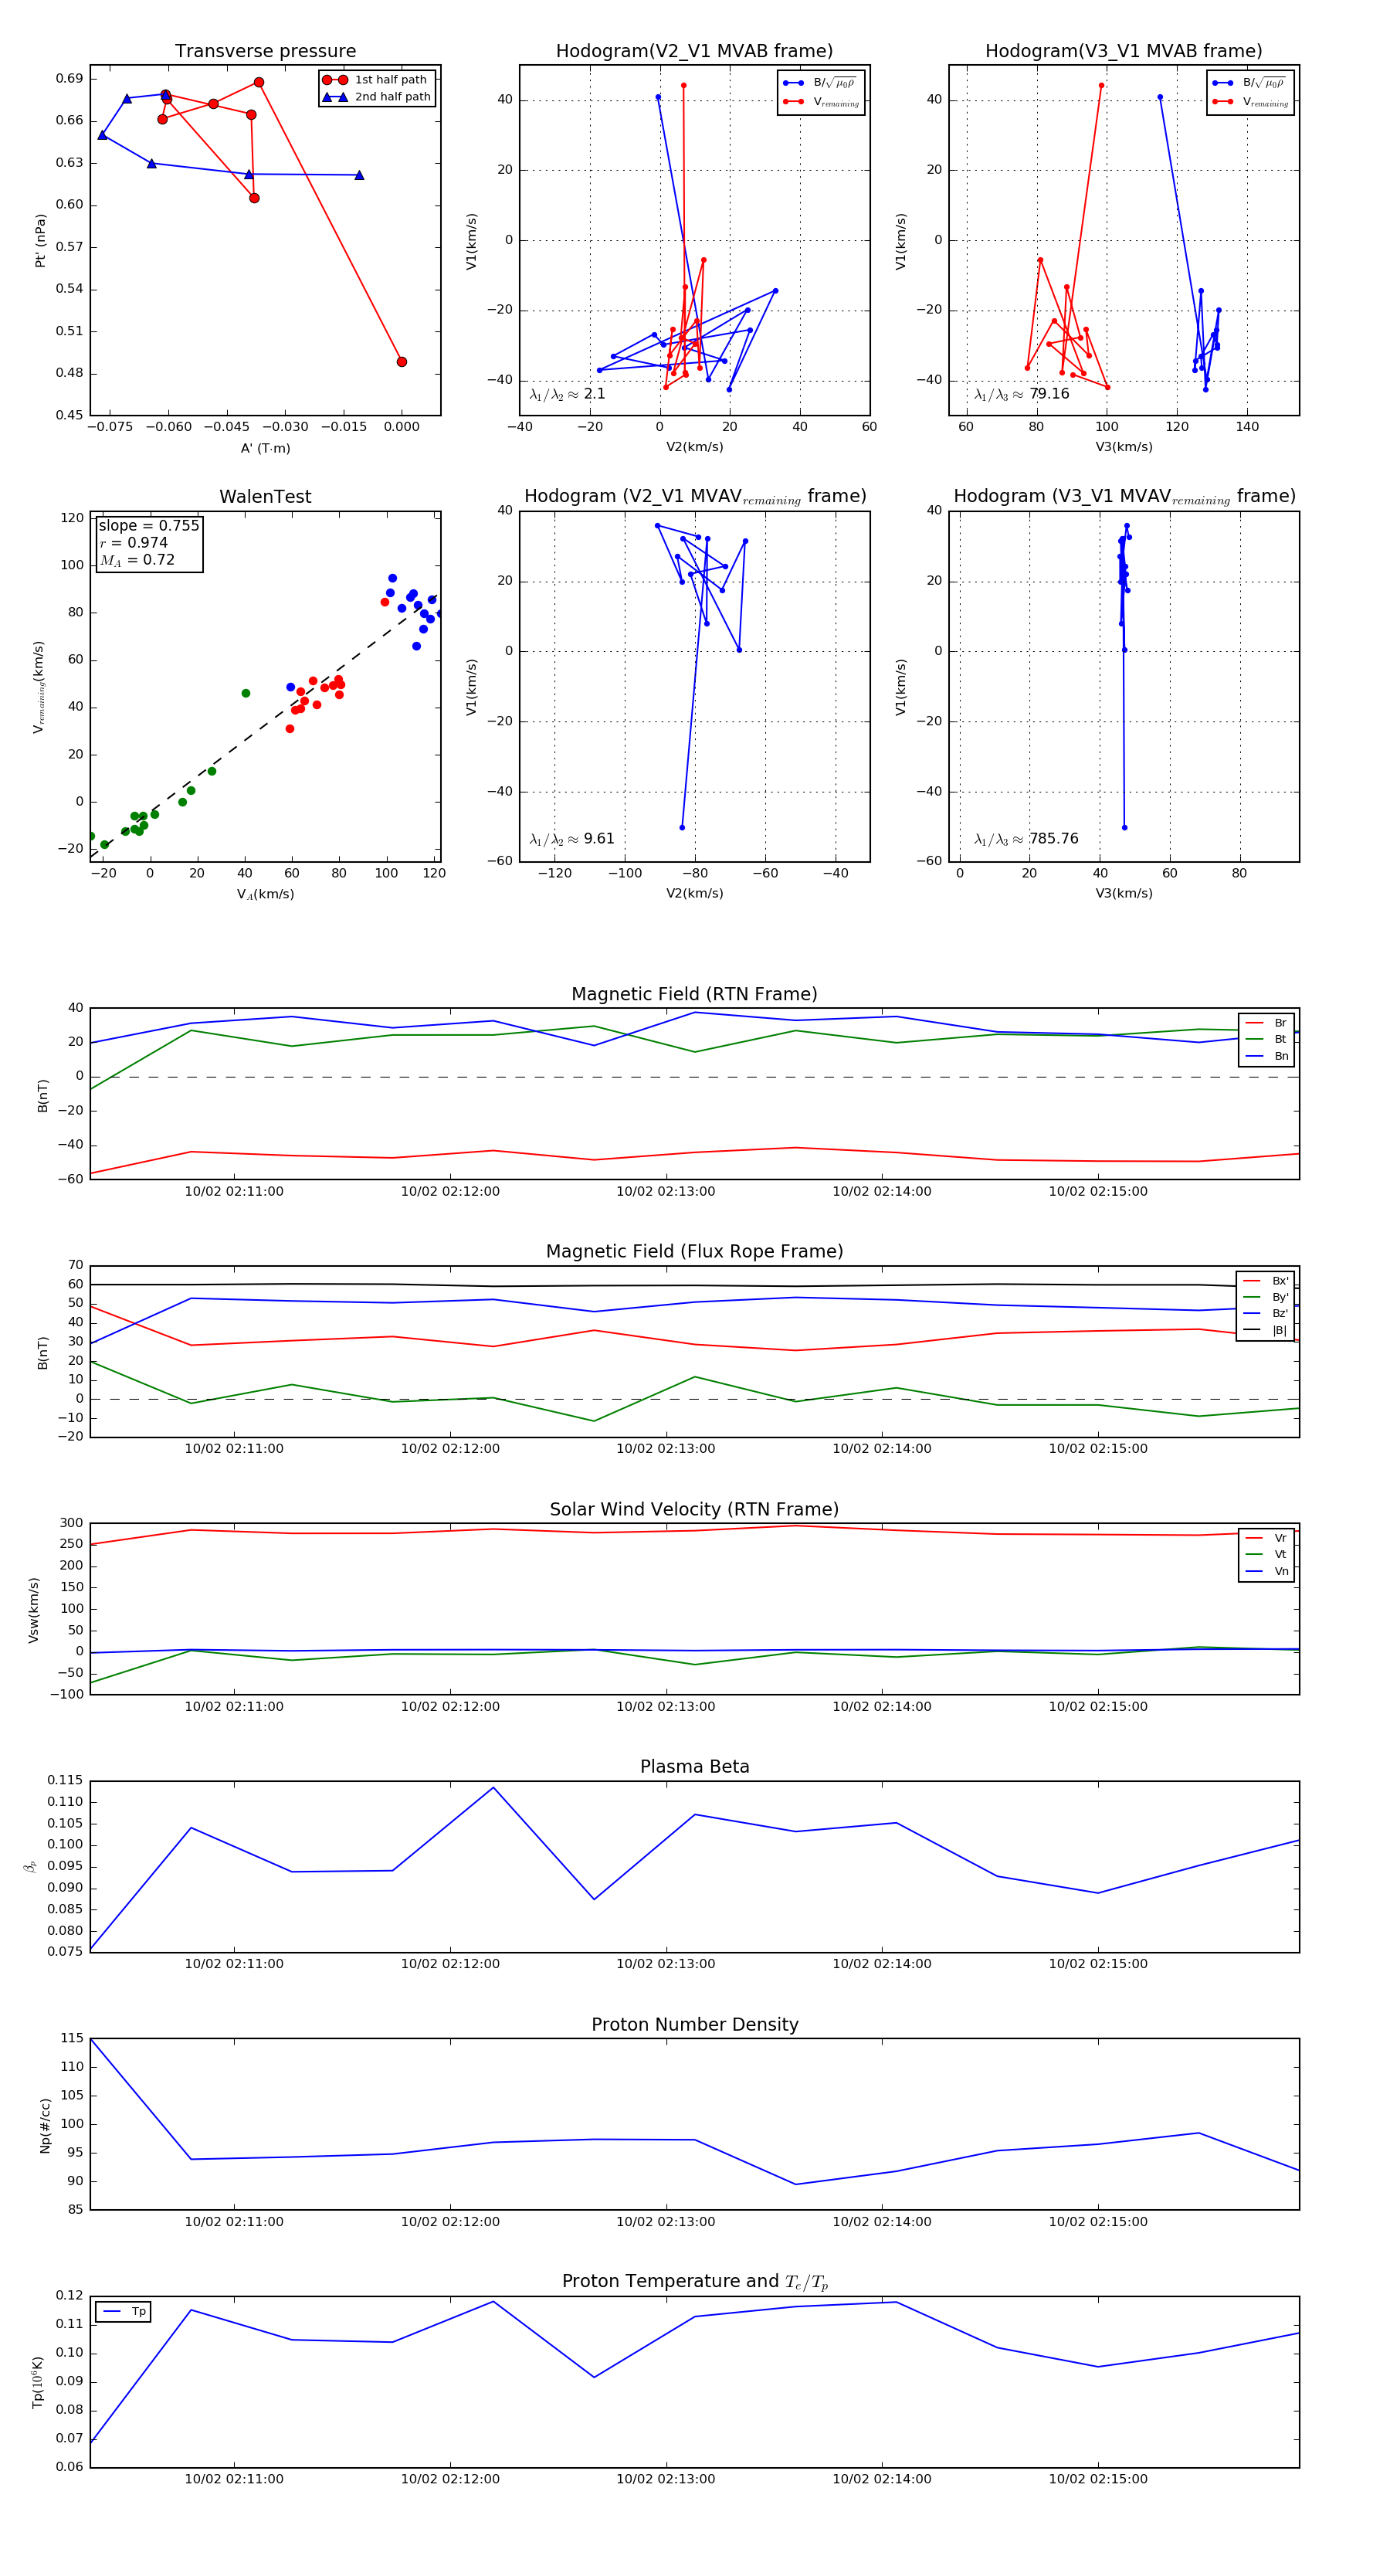Viewport: 1390px width, 2549px height.
Task: Select the 'Bt' legend entry
Action: pyautogui.click(x=1266, y=1039)
